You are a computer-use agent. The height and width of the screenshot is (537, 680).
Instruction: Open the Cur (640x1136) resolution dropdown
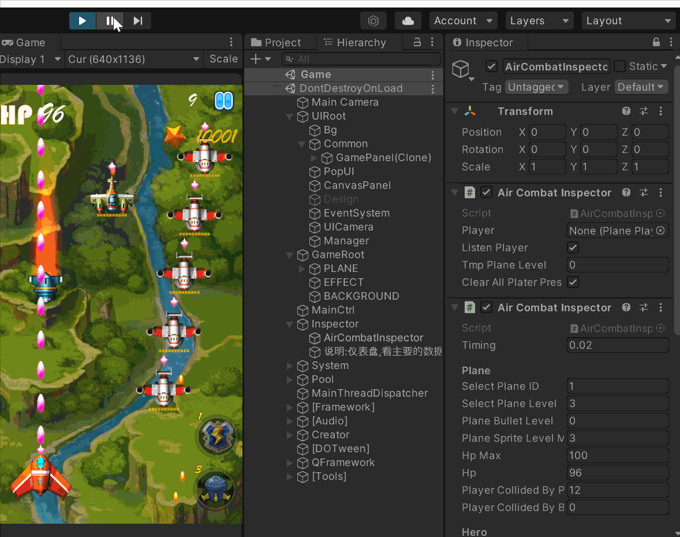(x=134, y=59)
